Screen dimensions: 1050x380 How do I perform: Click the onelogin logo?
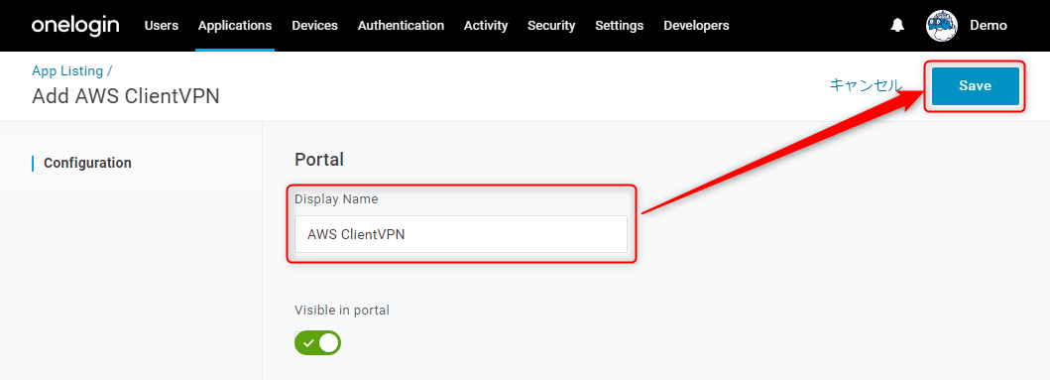pyautogui.click(x=75, y=26)
